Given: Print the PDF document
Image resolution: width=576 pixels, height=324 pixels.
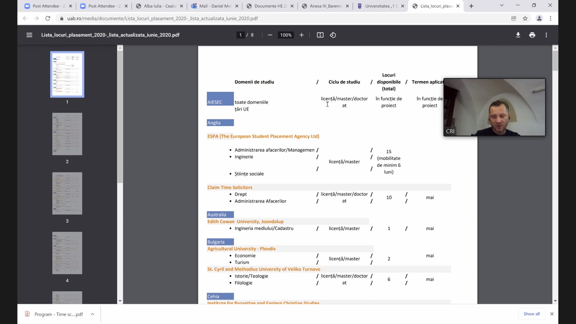Looking at the screenshot, I should (x=532, y=35).
